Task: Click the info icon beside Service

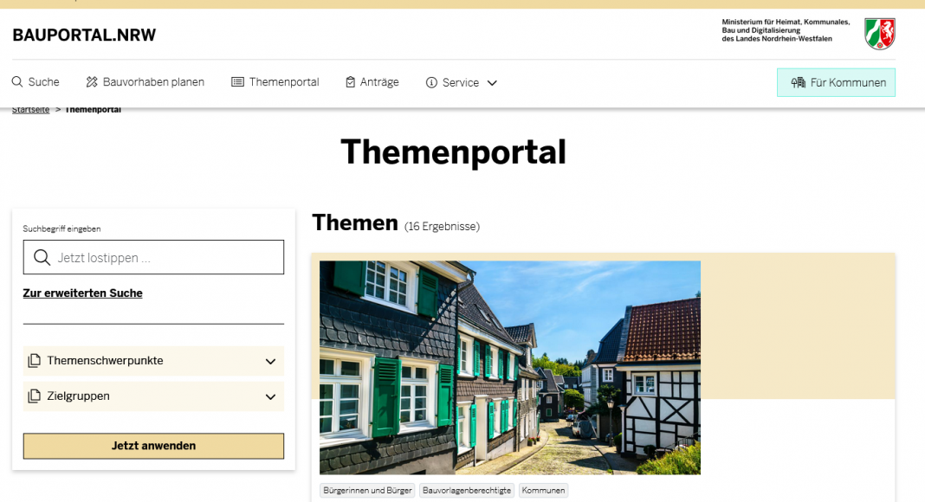Action: [431, 83]
